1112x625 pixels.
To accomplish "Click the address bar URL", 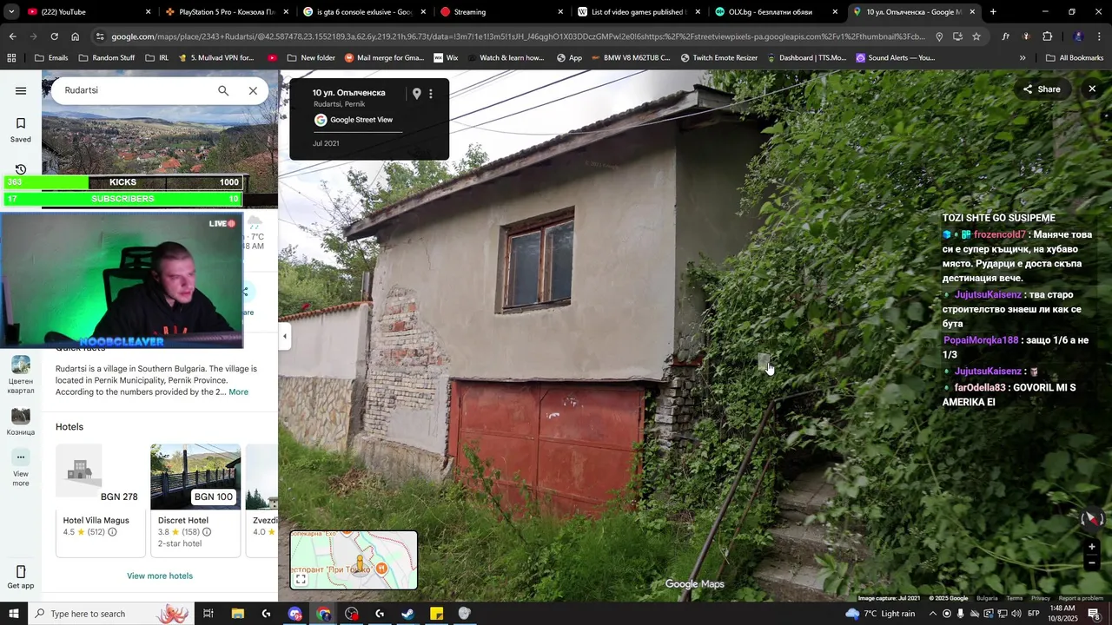I will [518, 36].
